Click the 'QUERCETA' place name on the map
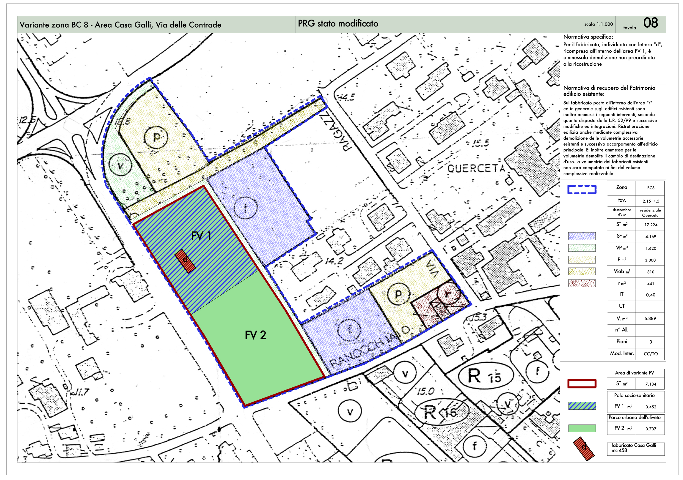This screenshot has width=683, height=480. (476, 169)
